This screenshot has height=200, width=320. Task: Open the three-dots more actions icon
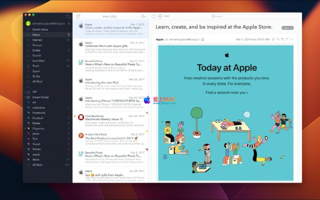167,16
